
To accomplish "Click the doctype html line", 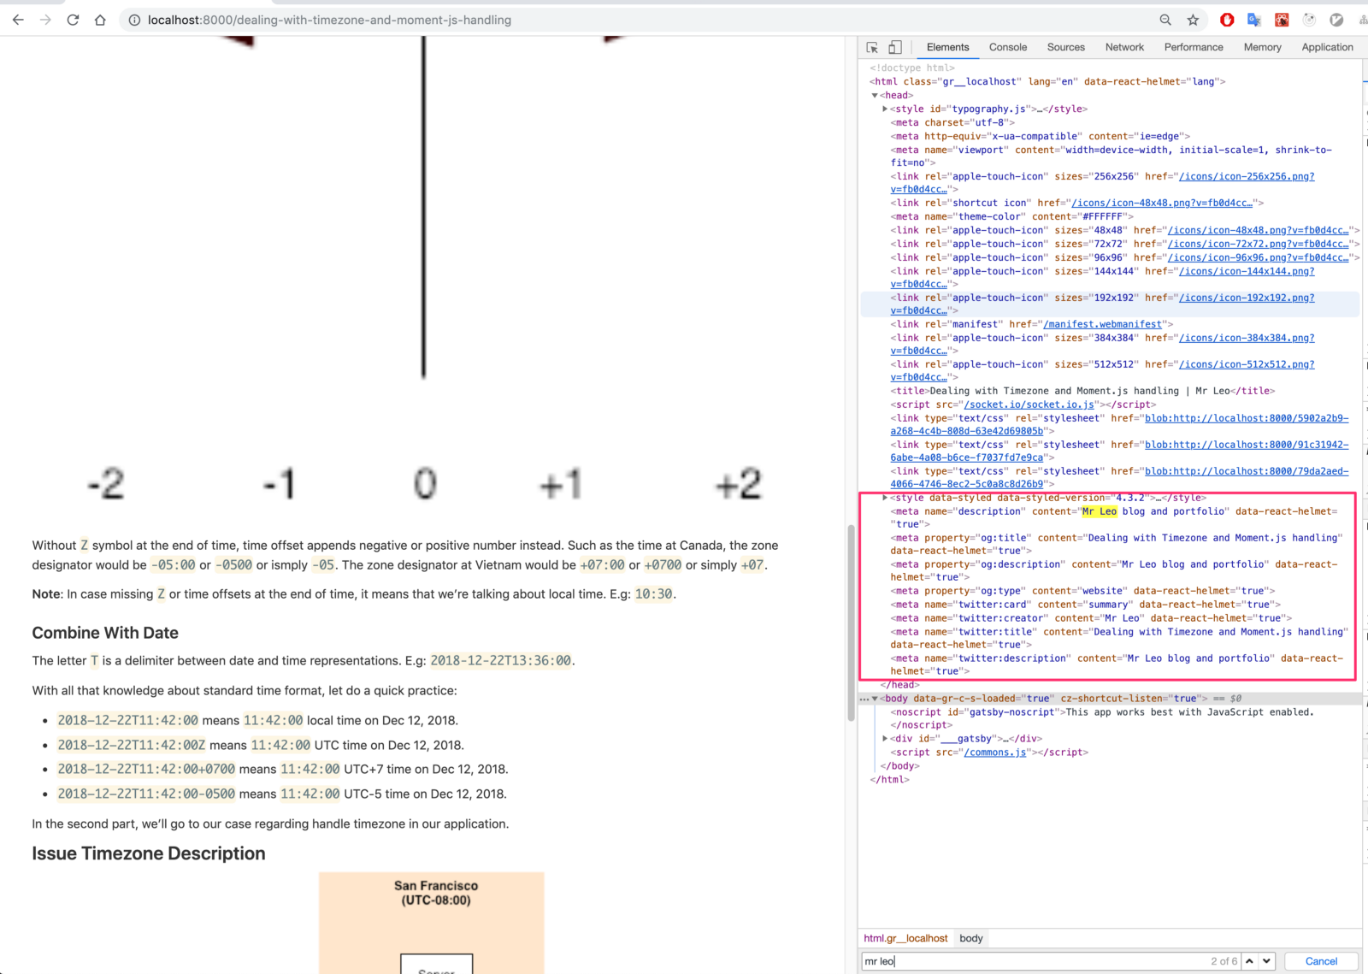I will 912,68.
